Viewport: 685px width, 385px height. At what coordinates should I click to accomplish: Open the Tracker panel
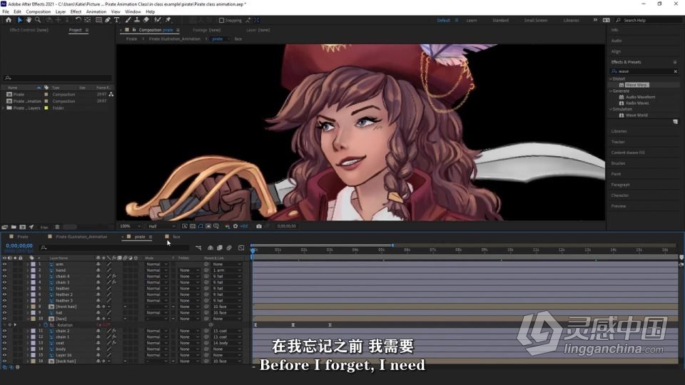pyautogui.click(x=618, y=142)
